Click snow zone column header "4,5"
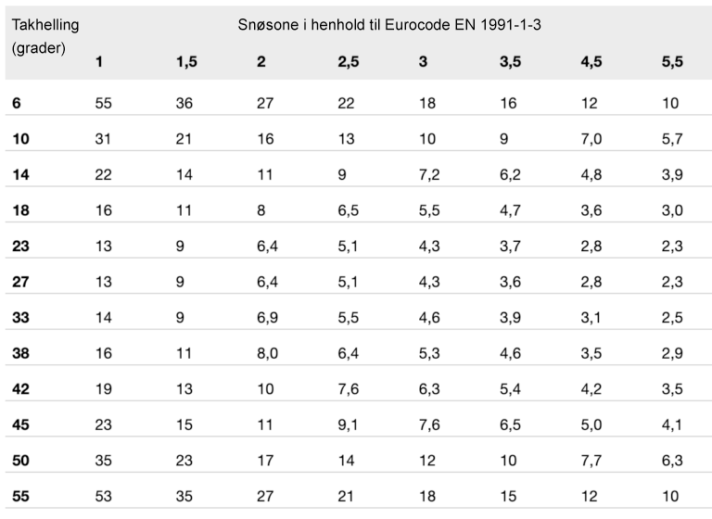Viewport: 712px width, 519px height. click(592, 62)
